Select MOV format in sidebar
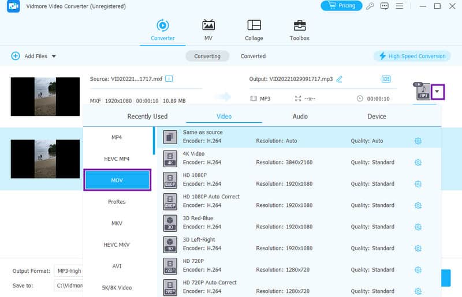This screenshot has width=462, height=297. click(117, 180)
